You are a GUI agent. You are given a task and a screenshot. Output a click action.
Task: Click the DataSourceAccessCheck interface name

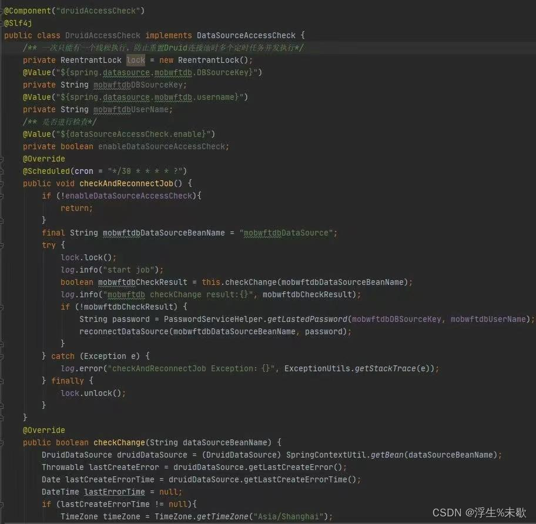click(246, 35)
